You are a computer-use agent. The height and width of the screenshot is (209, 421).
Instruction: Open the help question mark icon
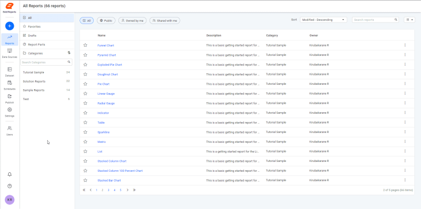click(x=10, y=186)
